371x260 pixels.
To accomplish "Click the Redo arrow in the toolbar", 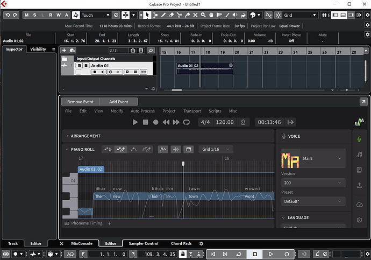I will 15,15.
